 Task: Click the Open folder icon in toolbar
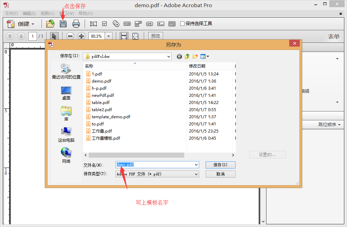point(50,24)
